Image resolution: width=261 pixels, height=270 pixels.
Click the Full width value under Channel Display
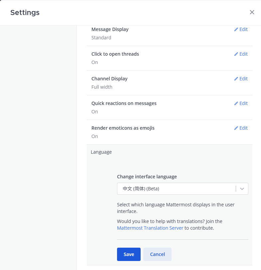point(102,87)
